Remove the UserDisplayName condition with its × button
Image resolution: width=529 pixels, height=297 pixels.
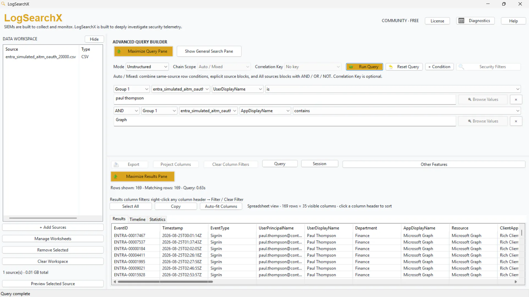[516, 100]
